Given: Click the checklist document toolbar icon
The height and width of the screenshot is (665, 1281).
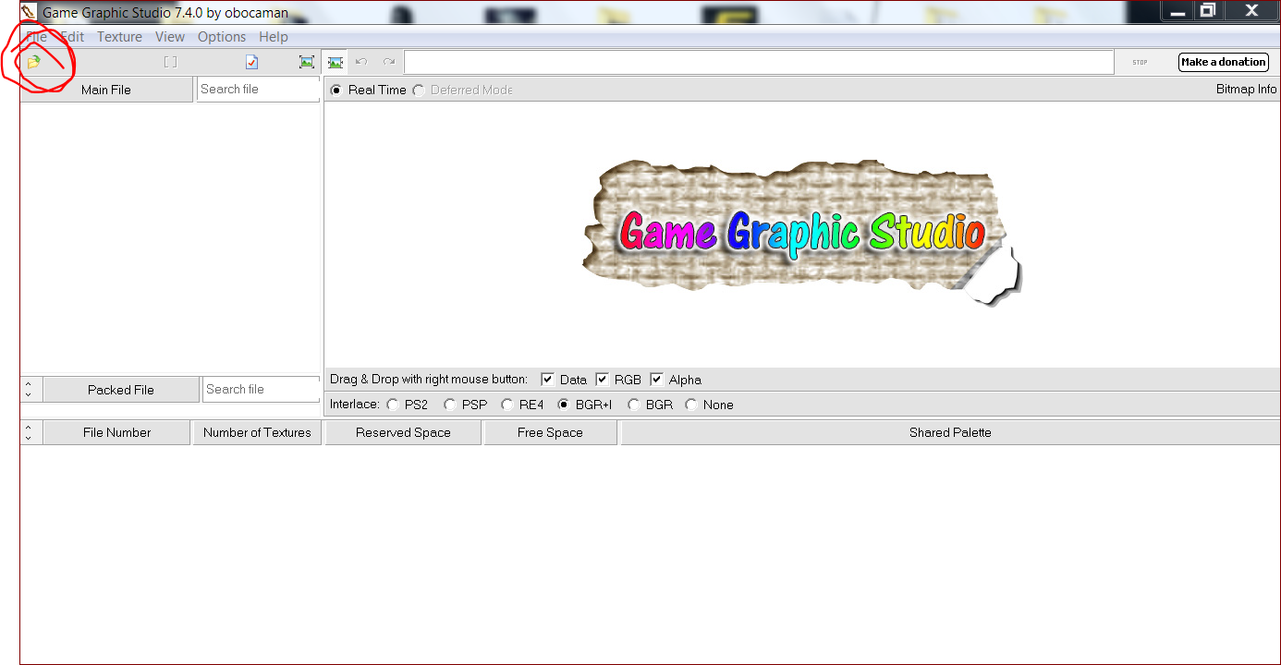Looking at the screenshot, I should click(251, 62).
